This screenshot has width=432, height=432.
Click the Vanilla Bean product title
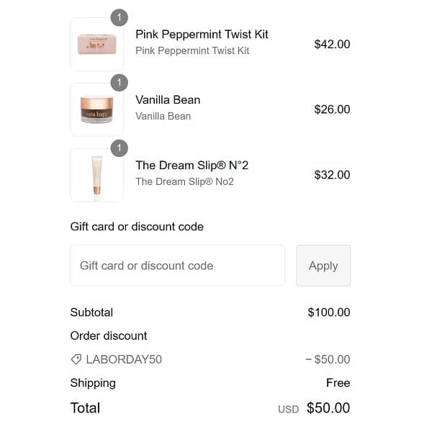(x=168, y=100)
